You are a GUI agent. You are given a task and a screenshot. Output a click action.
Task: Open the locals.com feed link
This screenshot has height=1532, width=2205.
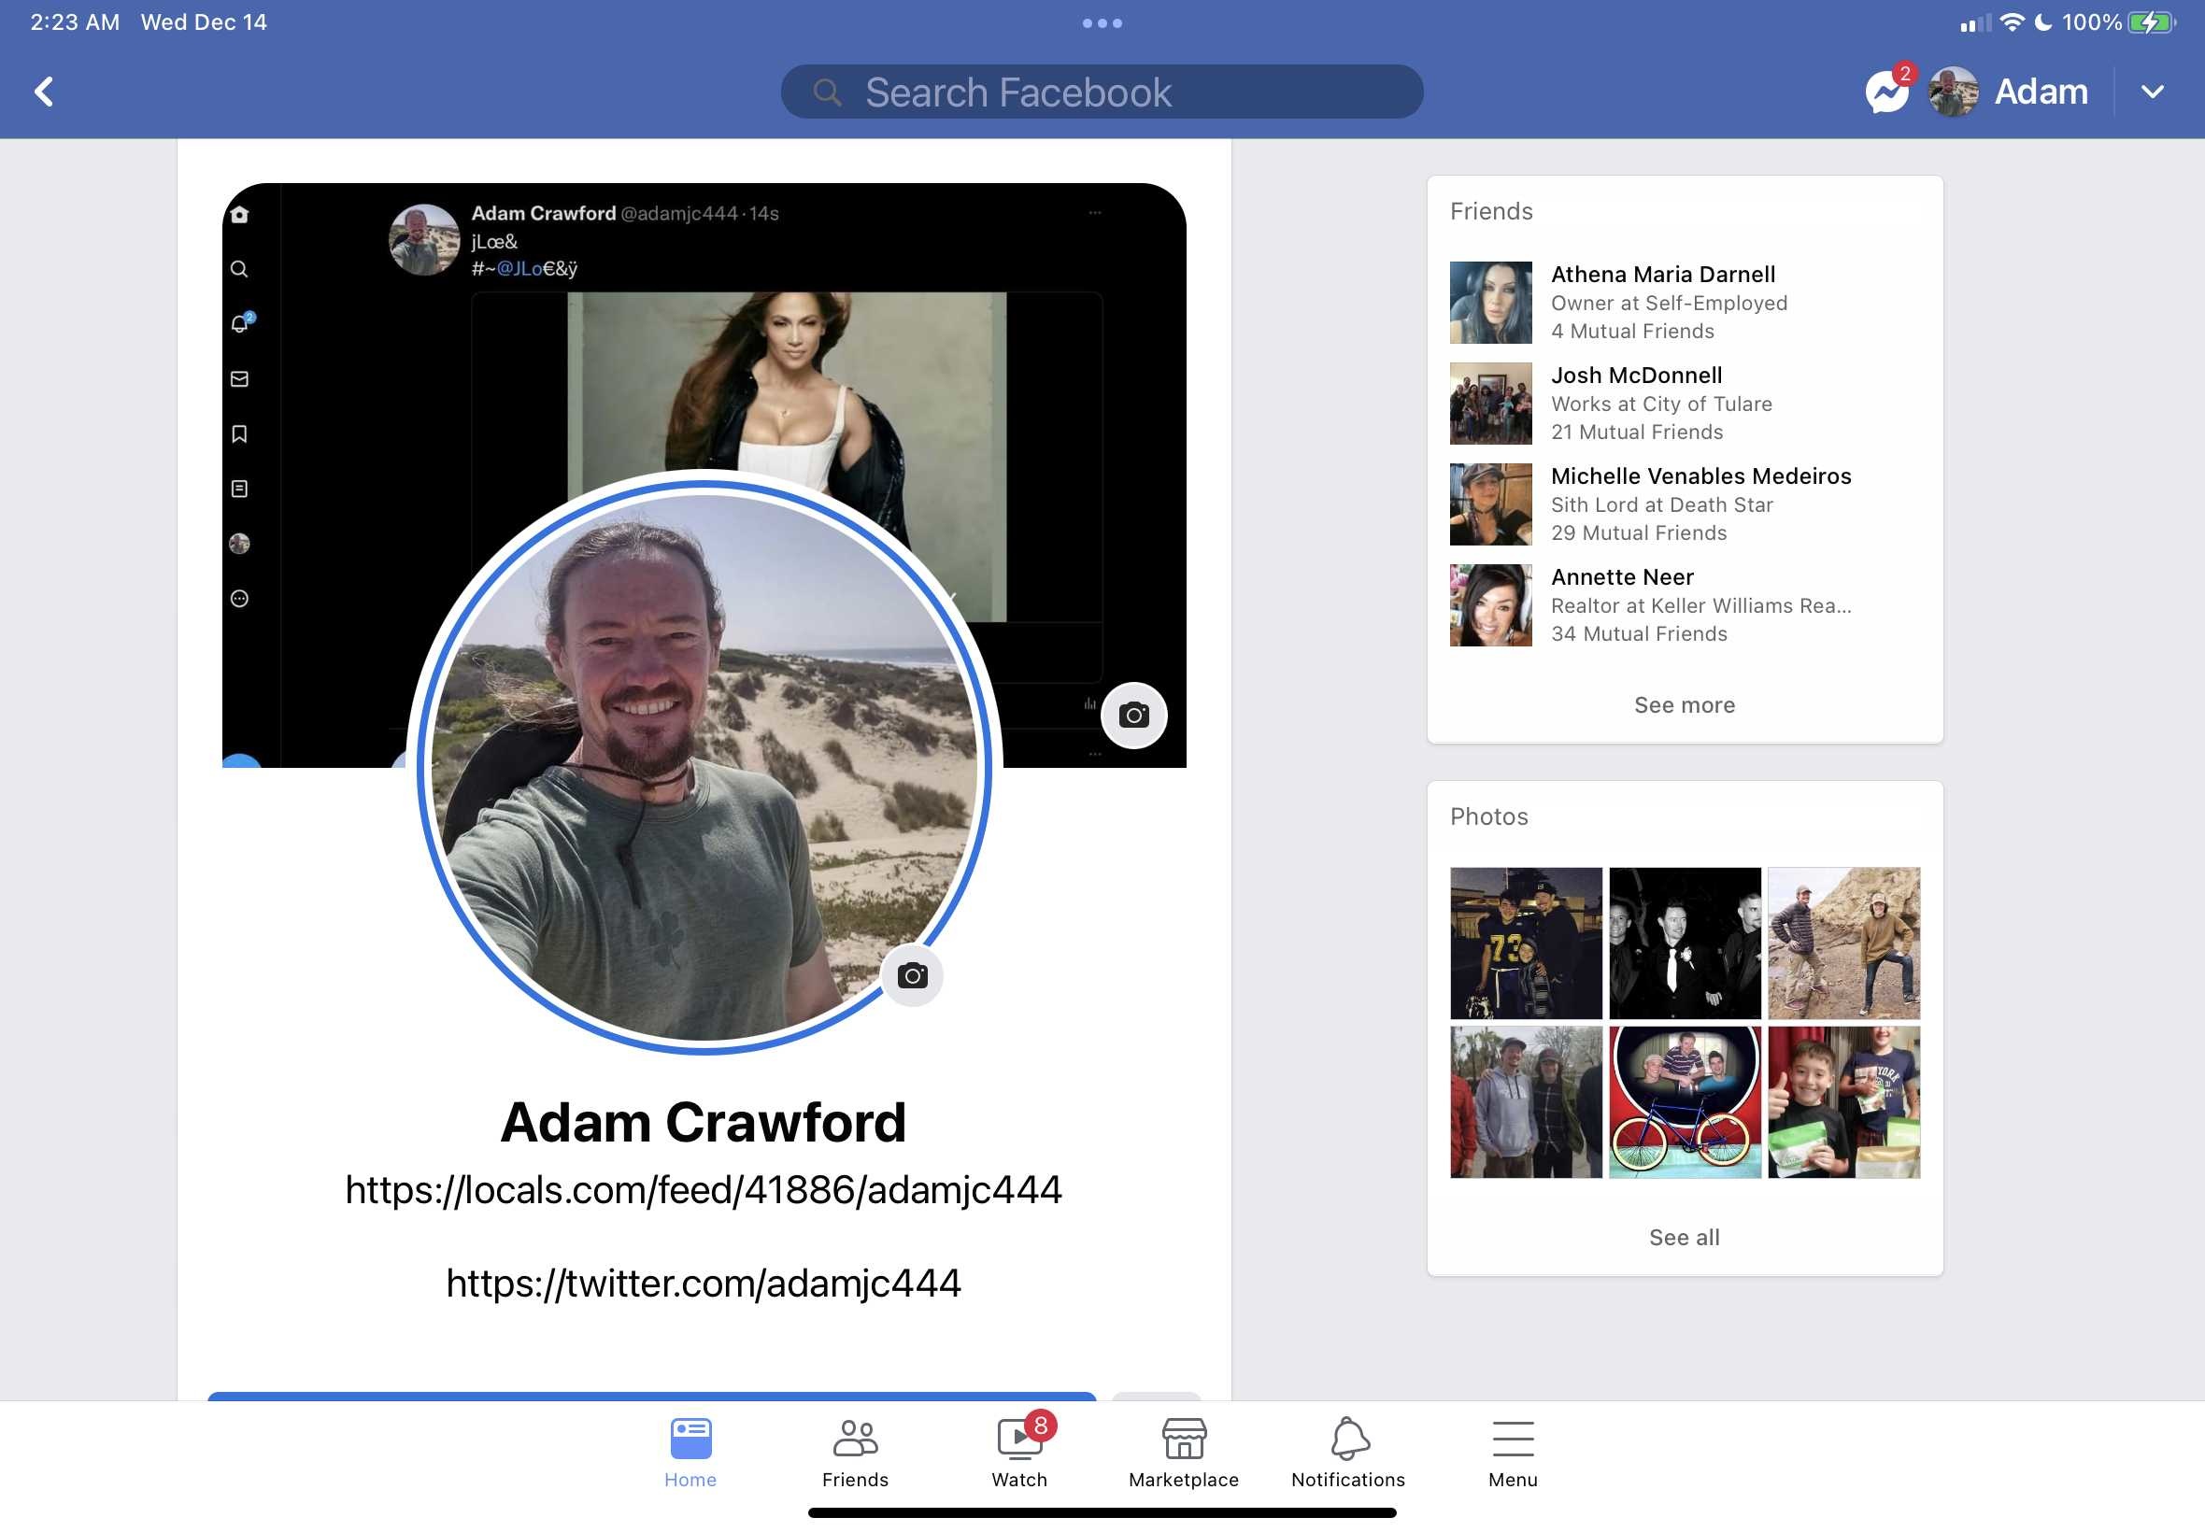click(x=704, y=1190)
